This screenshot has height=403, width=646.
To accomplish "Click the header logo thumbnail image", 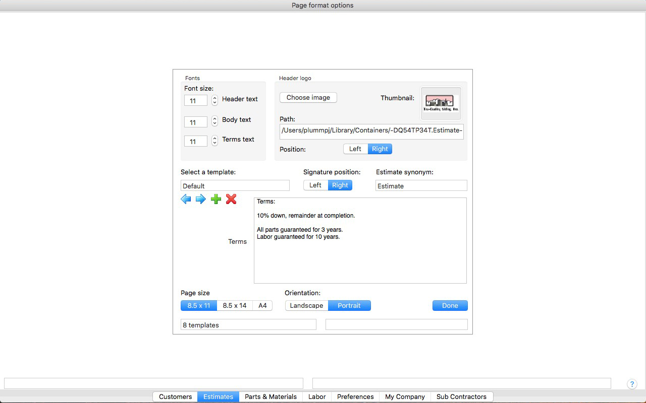I will 441,104.
